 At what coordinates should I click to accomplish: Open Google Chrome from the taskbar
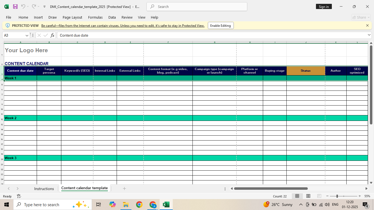point(139,204)
